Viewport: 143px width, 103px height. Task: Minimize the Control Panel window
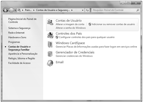tap(123, 3)
